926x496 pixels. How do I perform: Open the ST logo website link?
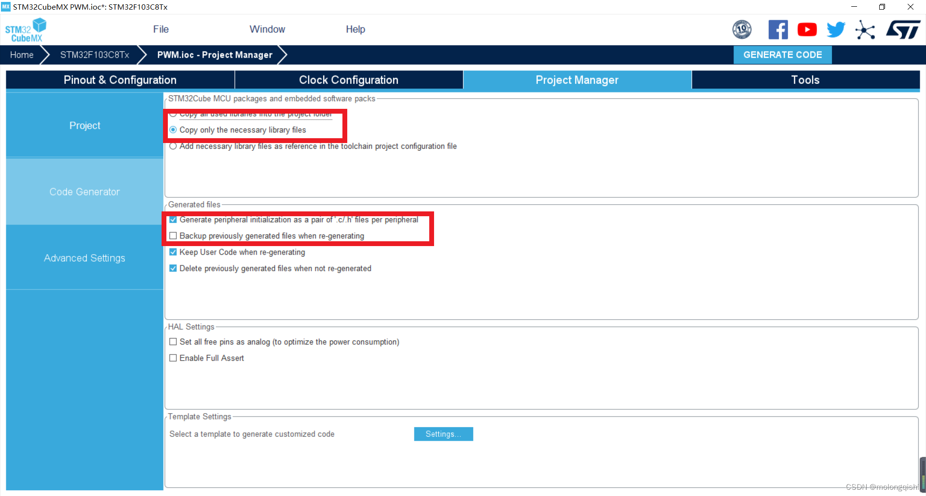[x=903, y=30]
